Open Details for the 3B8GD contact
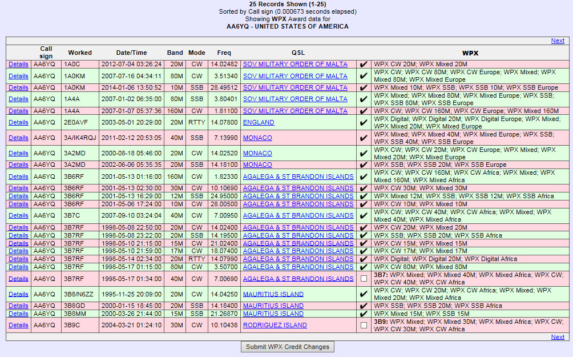 pyautogui.click(x=18, y=306)
